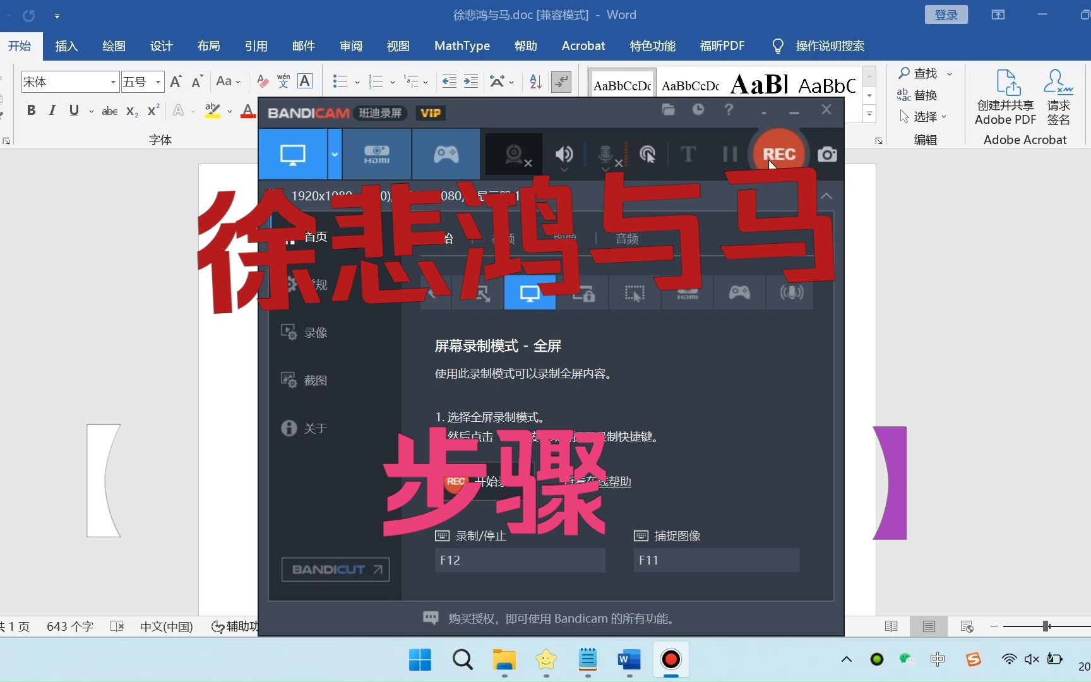
Task: Click the pause recording button
Action: pyautogui.click(x=730, y=155)
